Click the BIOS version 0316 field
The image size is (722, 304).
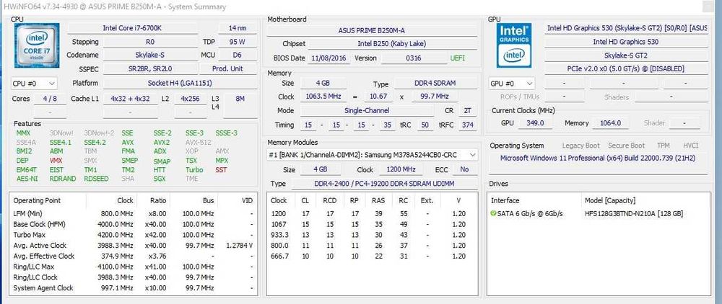tap(413, 58)
